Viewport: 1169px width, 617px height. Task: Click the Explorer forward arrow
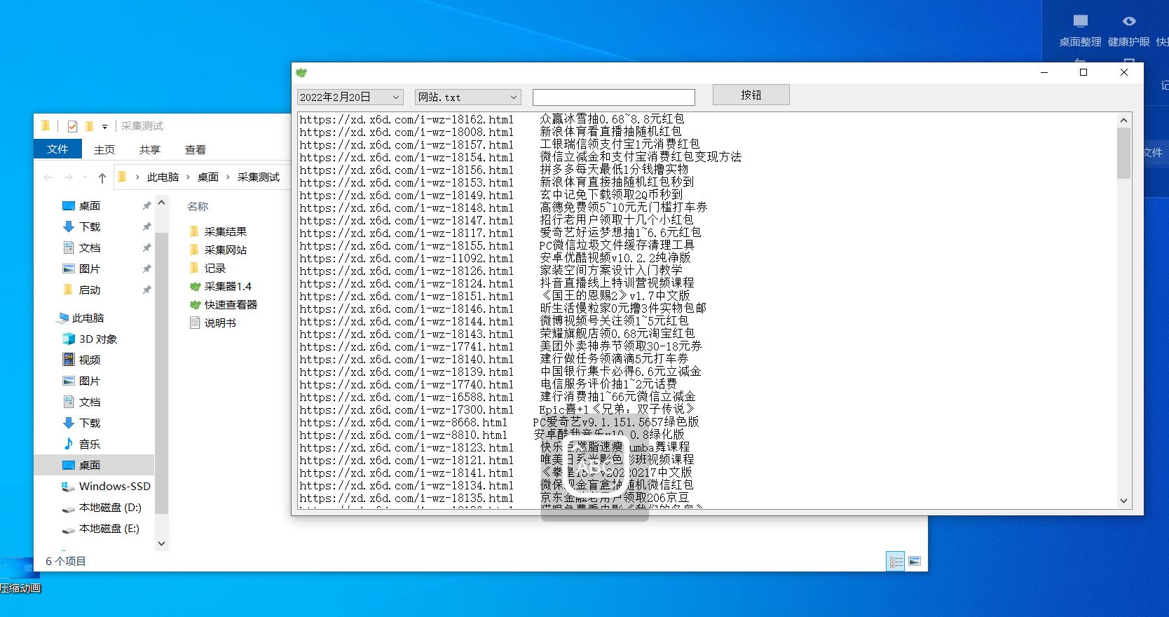click(68, 177)
